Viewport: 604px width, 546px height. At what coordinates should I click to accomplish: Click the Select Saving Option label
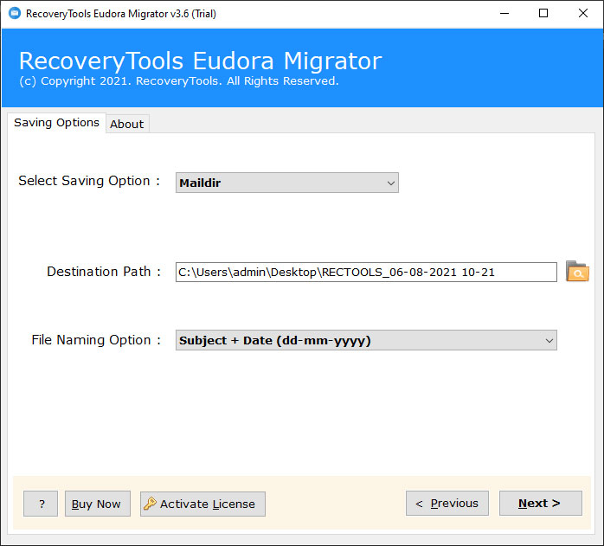pyautogui.click(x=89, y=181)
